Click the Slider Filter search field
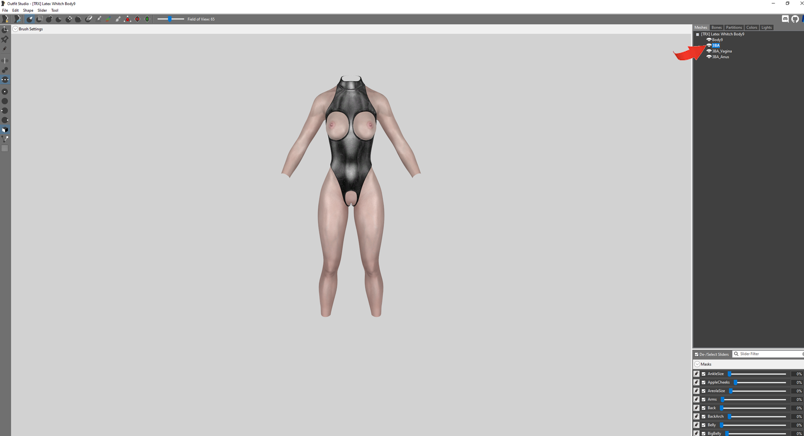804x436 pixels. point(768,354)
